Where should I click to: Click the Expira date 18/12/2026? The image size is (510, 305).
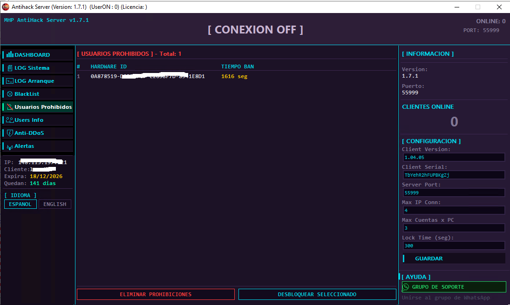coord(46,176)
